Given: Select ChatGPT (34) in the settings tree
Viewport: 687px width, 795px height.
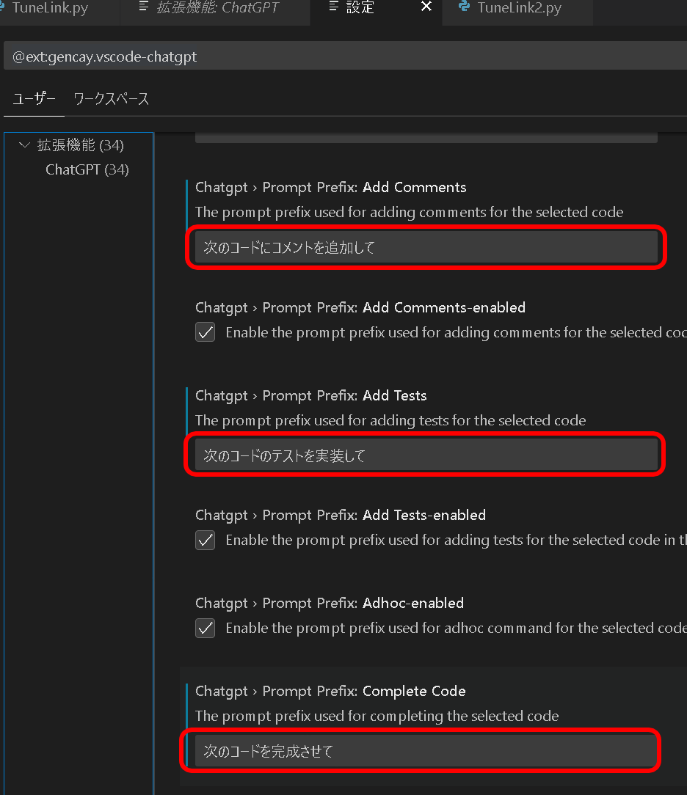Looking at the screenshot, I should click(x=87, y=169).
